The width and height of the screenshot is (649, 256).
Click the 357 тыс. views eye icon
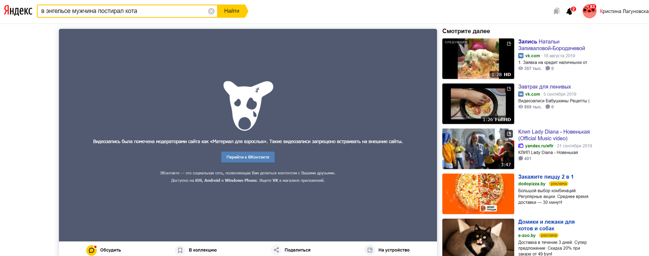(521, 68)
